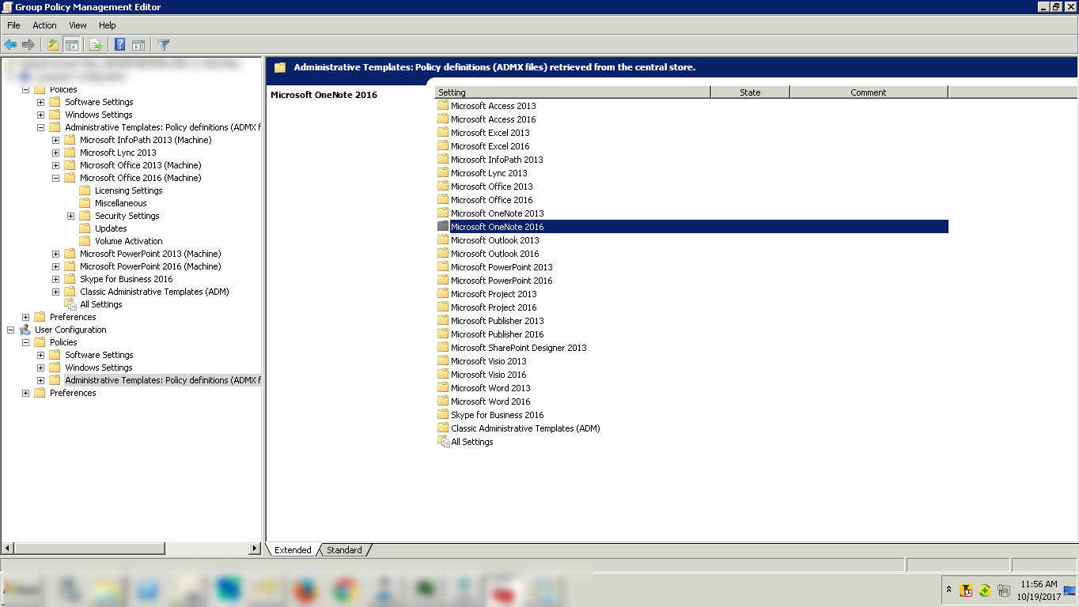1079x607 pixels.
Task: Click All Settings icon in the right list
Action: pos(443,441)
